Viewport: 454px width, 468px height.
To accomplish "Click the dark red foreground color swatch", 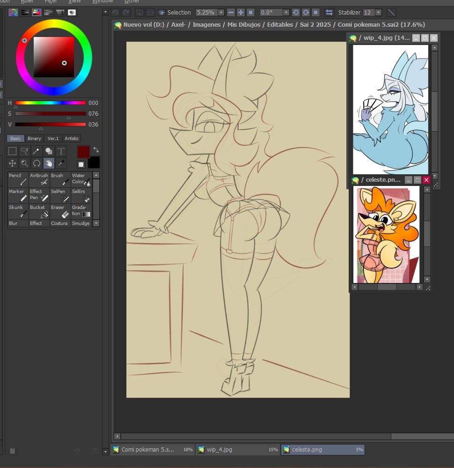I will (x=83, y=152).
